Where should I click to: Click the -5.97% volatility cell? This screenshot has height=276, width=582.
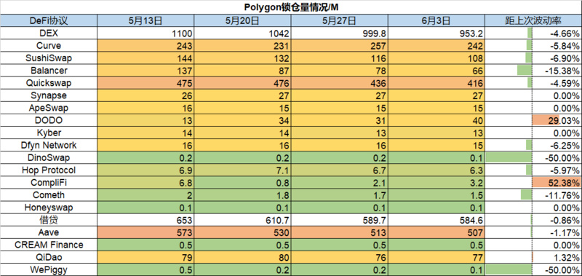(534, 170)
